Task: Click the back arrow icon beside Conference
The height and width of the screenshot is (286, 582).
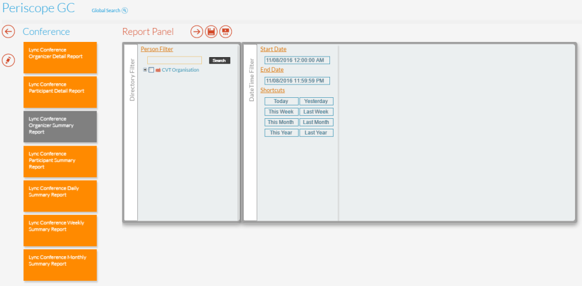Action: tap(8, 31)
